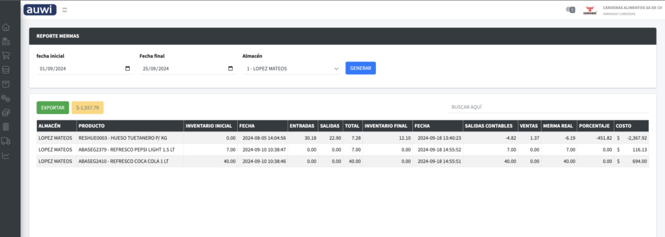Click the REPORTE MERMAS panel title

58,36
